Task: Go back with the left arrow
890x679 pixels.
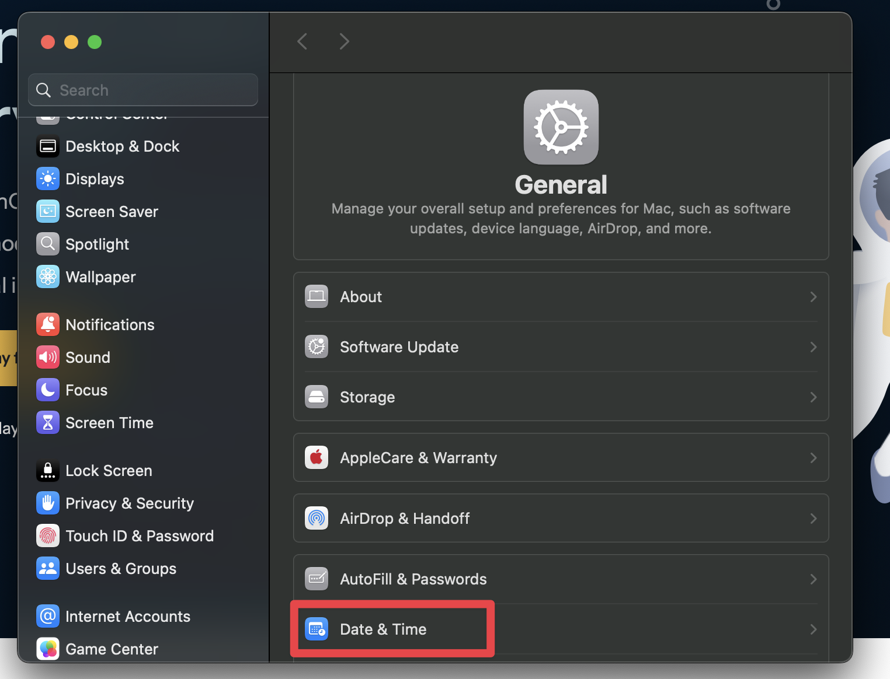Action: 303,41
